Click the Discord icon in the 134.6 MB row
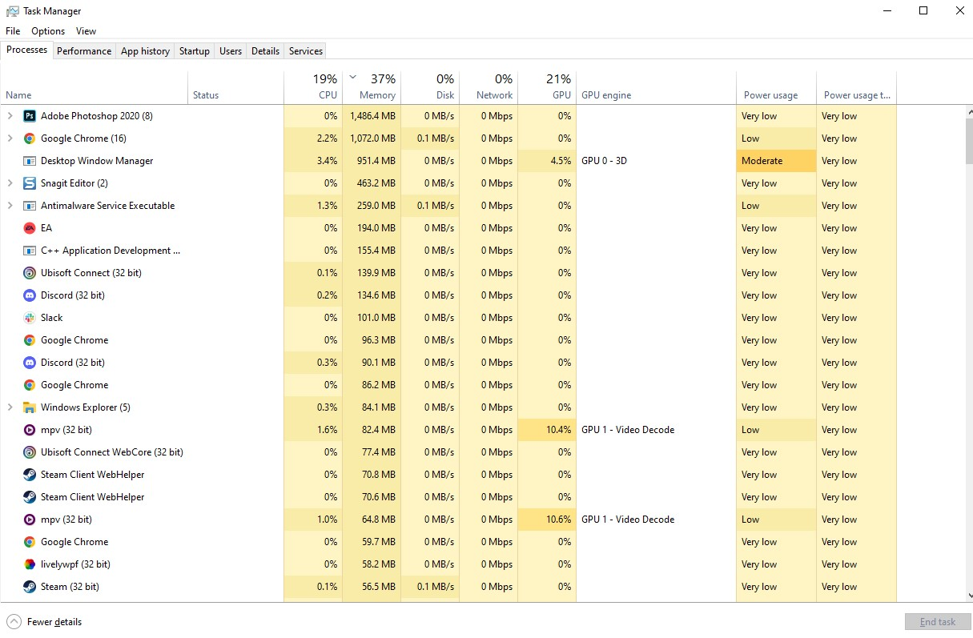Viewport: 973px width, 638px height. pos(30,295)
